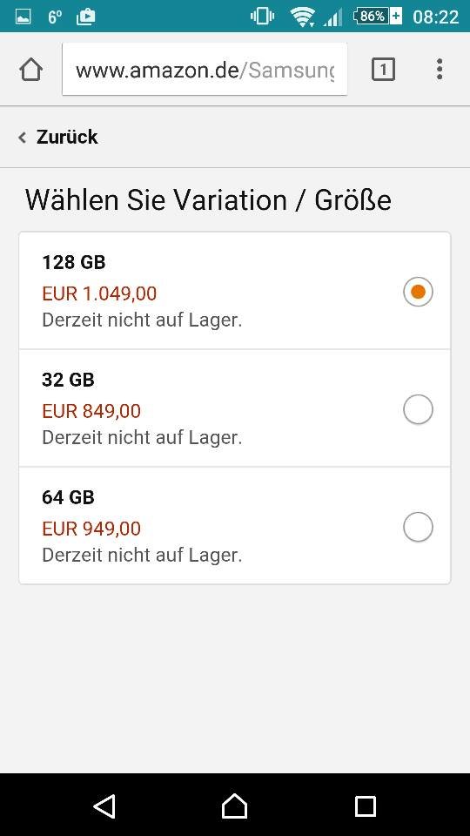Open the tab switcher showing 1 tab
The width and height of the screenshot is (470, 836).
(383, 70)
